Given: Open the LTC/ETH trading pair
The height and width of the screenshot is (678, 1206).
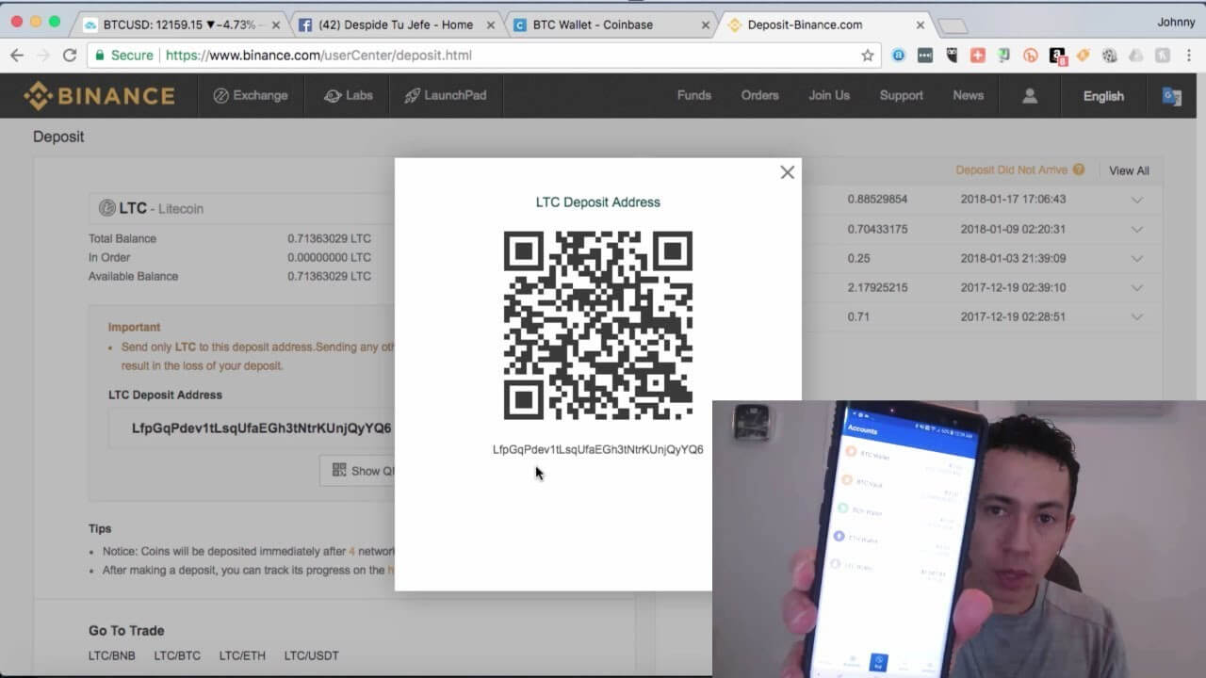Looking at the screenshot, I should click(242, 655).
